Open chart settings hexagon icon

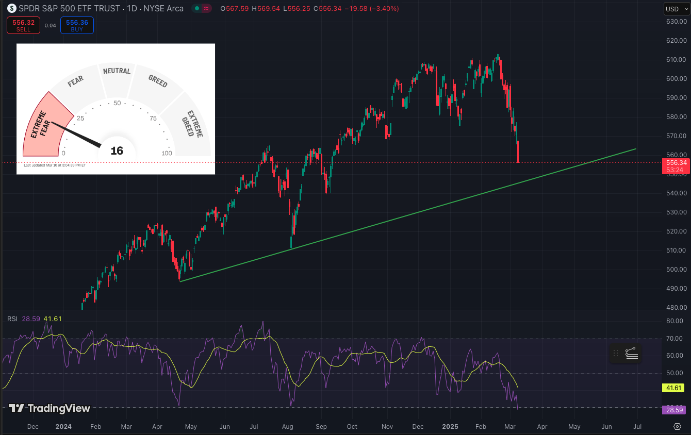coord(678,426)
